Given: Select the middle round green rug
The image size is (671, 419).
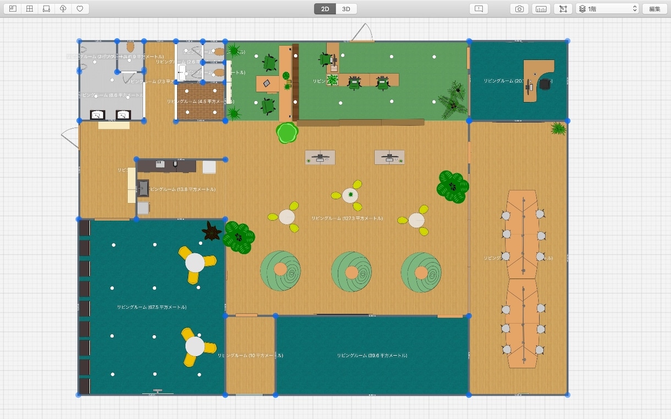Looking at the screenshot, I should point(351,272).
